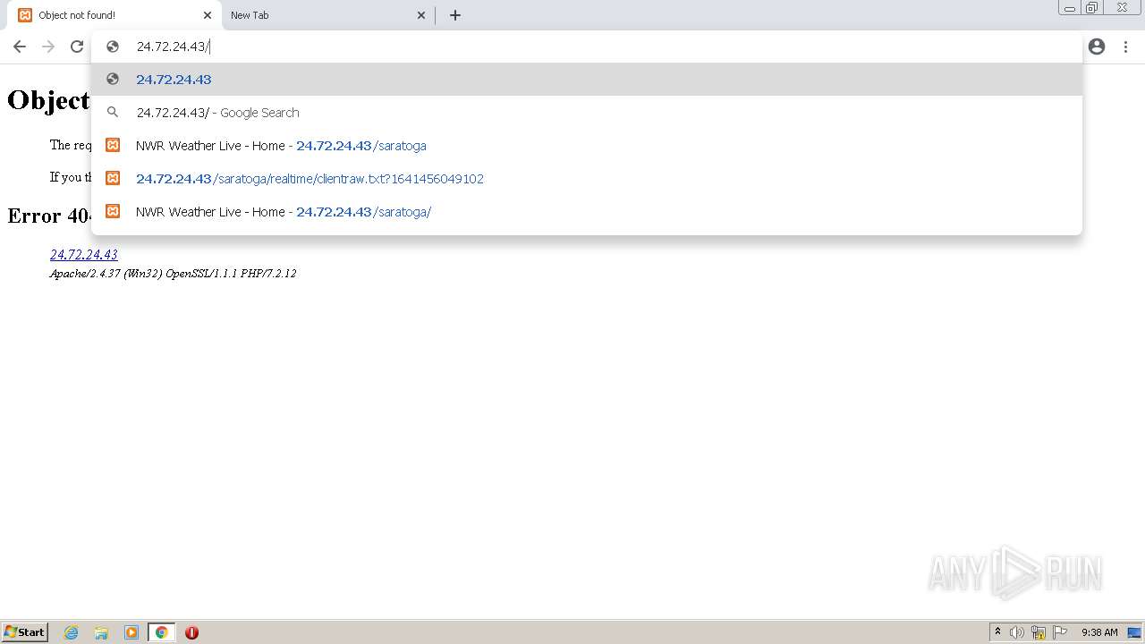
Task: Show hidden system tray icons
Action: coord(998,632)
